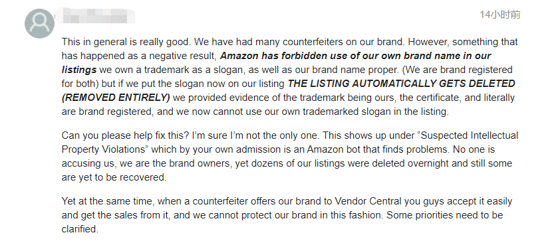Click the gray user avatar icon
Viewport: 558px width, 243px height.
click(39, 23)
